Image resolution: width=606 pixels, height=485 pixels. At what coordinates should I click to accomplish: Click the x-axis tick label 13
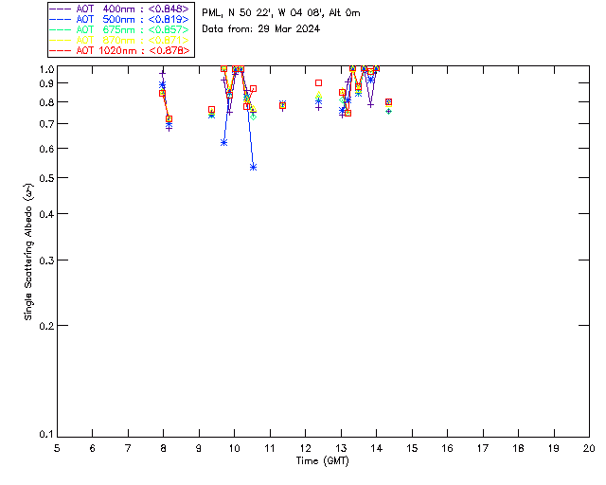[x=341, y=448]
